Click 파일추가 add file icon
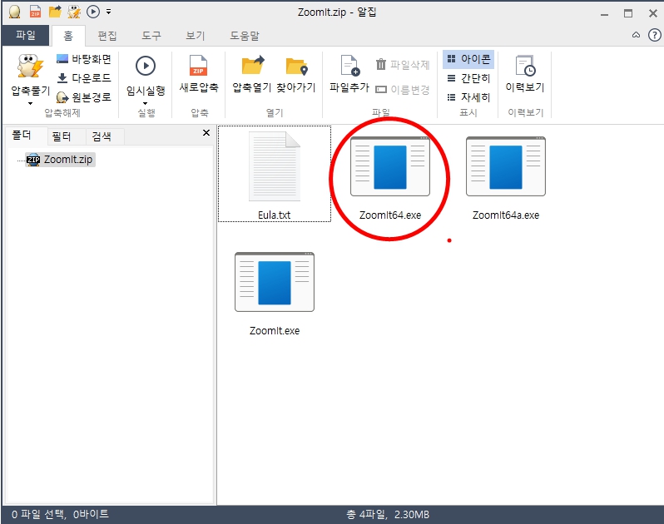 [349, 66]
